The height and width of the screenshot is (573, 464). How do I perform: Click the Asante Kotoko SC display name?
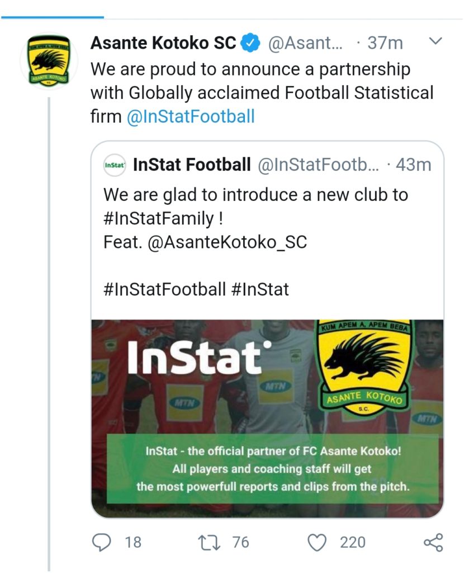(163, 43)
